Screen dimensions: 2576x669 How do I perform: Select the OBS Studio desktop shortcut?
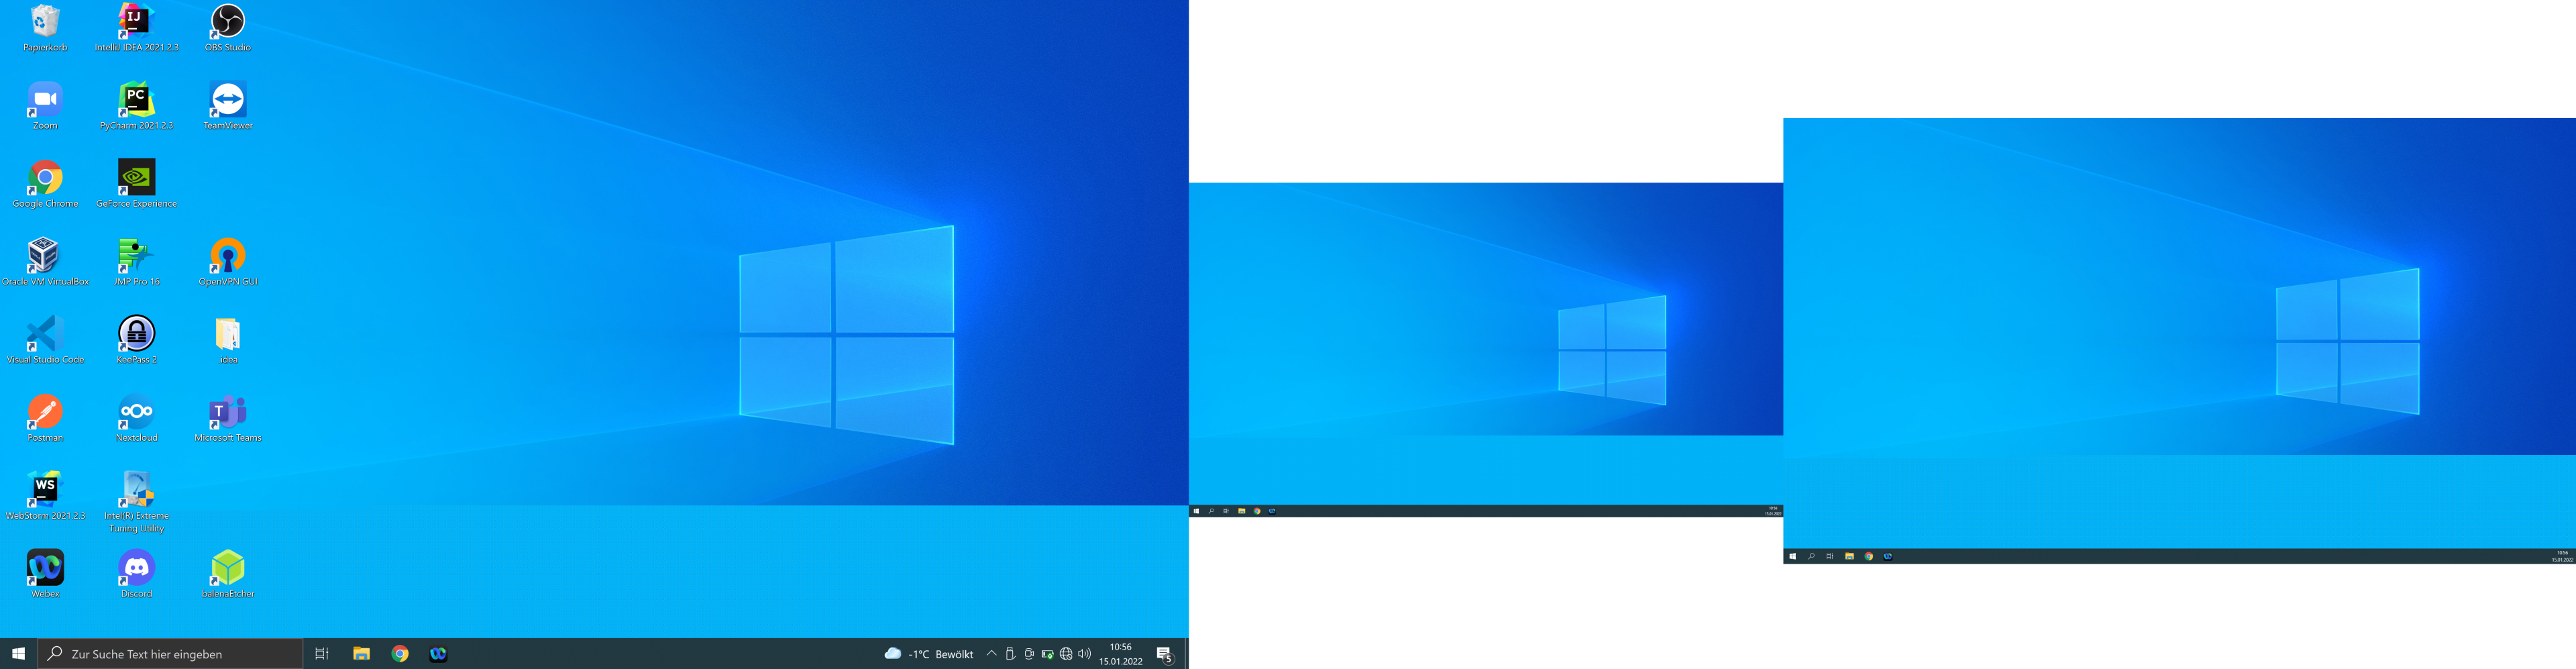[228, 28]
